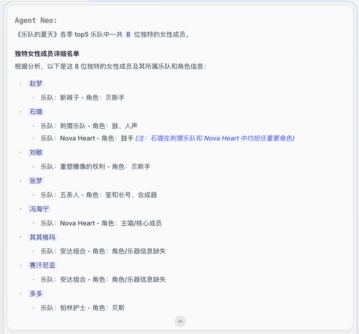Click the blue italic note about 石璐

click(x=215, y=138)
